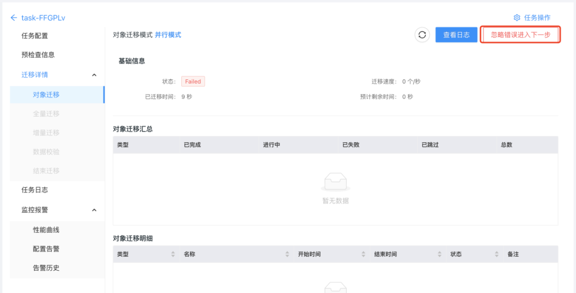
Task: Click the 备注 column header
Action: [513, 254]
